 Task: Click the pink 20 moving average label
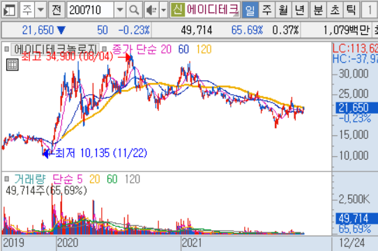(x=167, y=50)
